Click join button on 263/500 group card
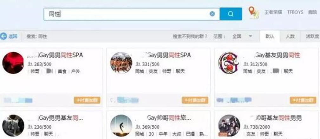Image resolution: width=320 pixels, height=139 pixels. pyautogui.click(x=87, y=100)
